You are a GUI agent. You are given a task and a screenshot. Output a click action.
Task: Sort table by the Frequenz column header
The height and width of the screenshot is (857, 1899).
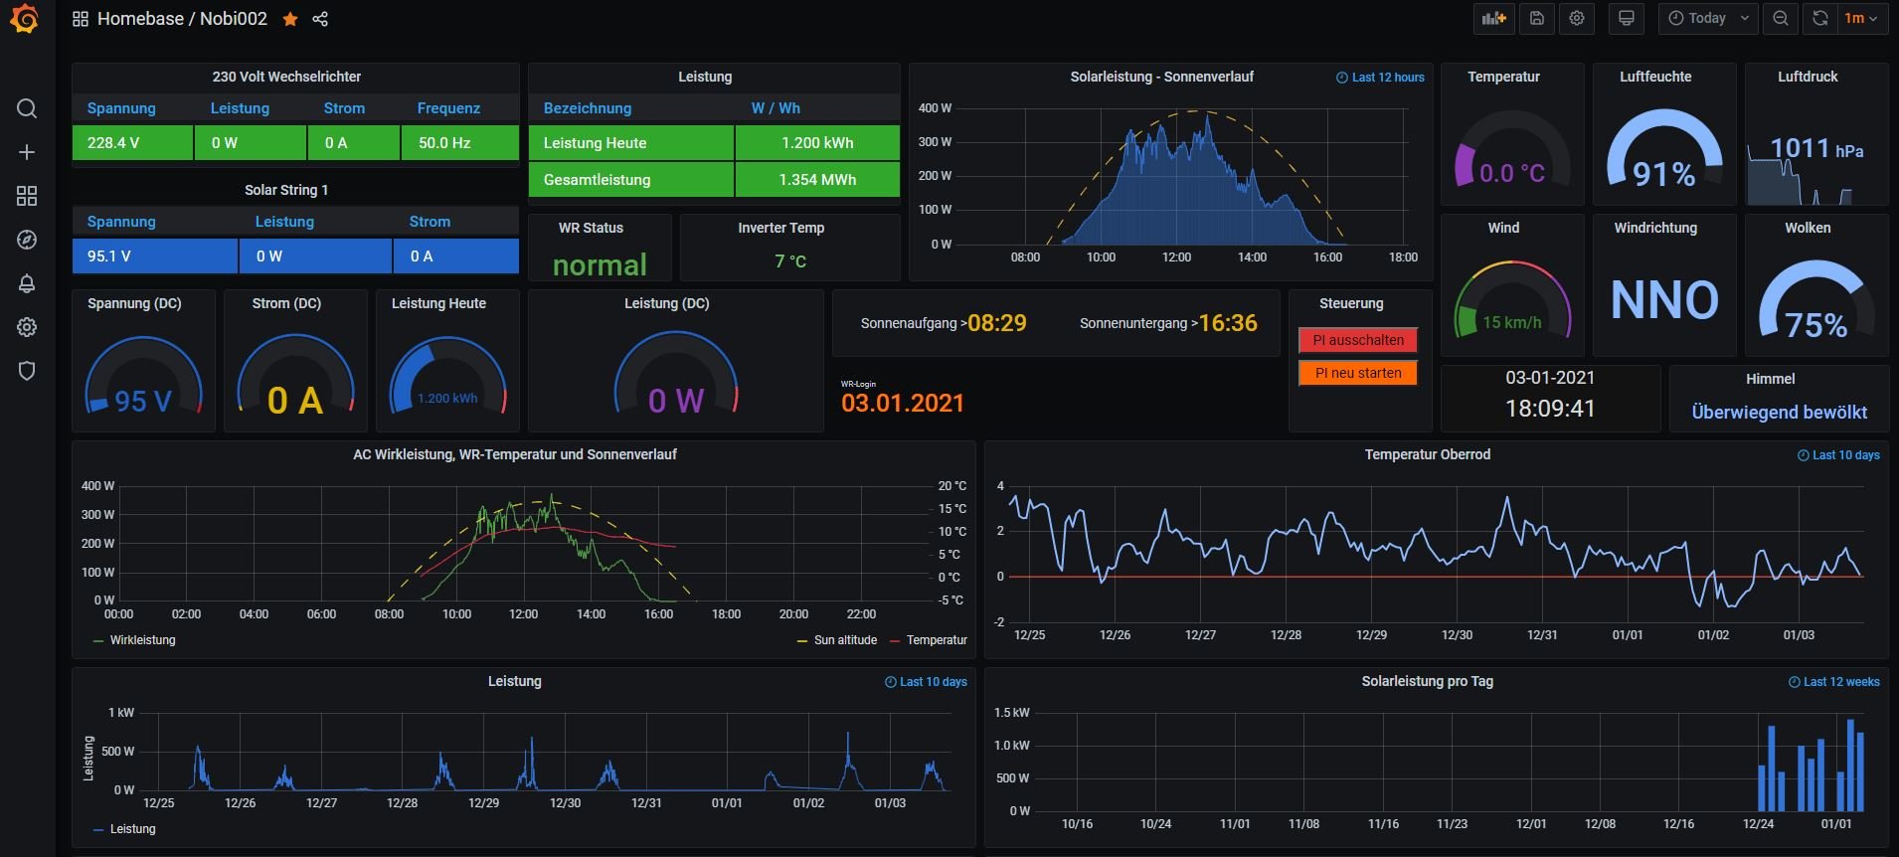click(448, 108)
